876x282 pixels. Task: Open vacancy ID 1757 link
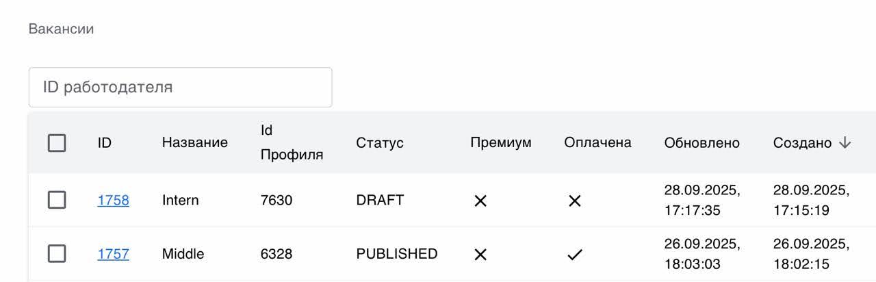113,254
